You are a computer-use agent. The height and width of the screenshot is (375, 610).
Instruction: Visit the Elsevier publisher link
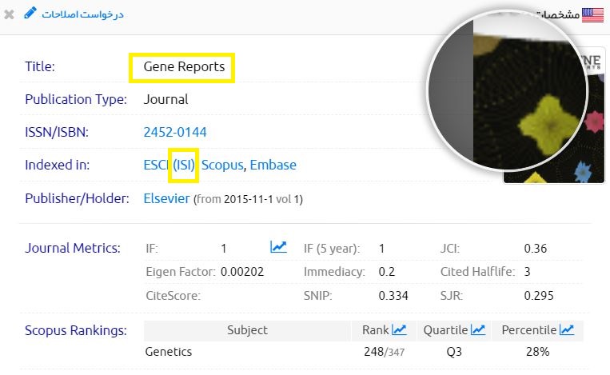166,198
